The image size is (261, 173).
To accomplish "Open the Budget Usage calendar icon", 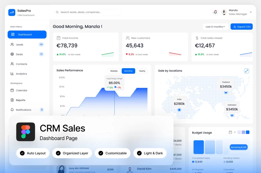I will point(230,132).
